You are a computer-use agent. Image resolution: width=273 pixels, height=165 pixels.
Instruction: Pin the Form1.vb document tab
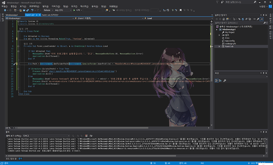point(37,15)
